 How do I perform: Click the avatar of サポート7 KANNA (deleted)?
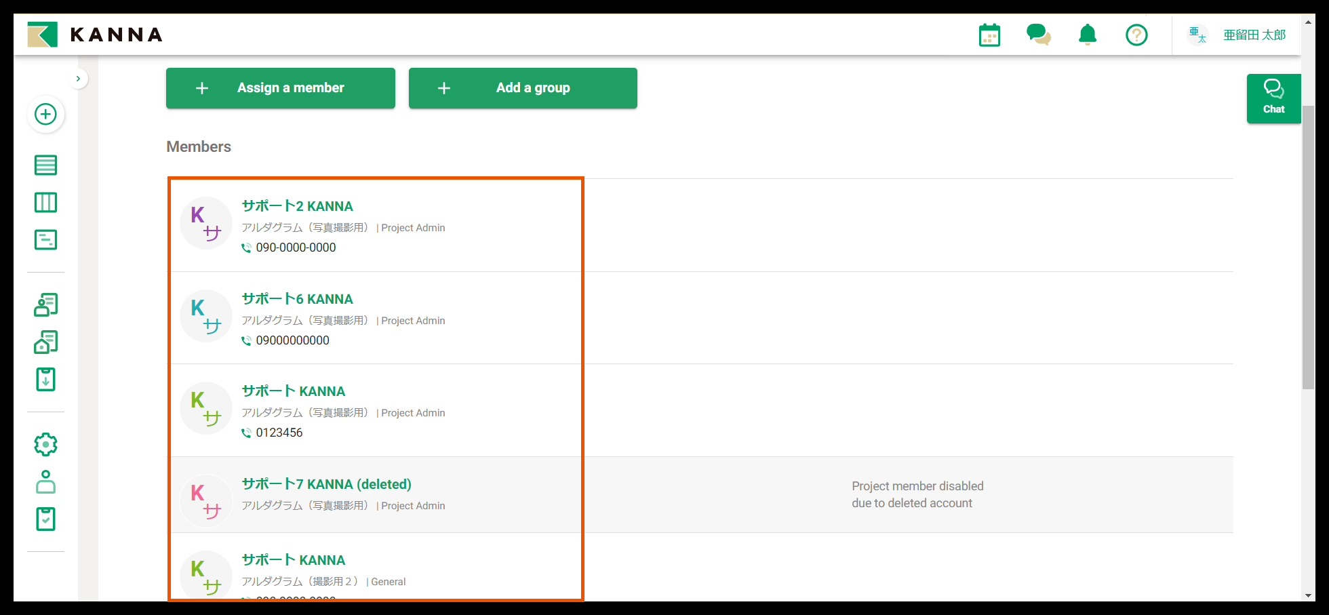tap(206, 501)
